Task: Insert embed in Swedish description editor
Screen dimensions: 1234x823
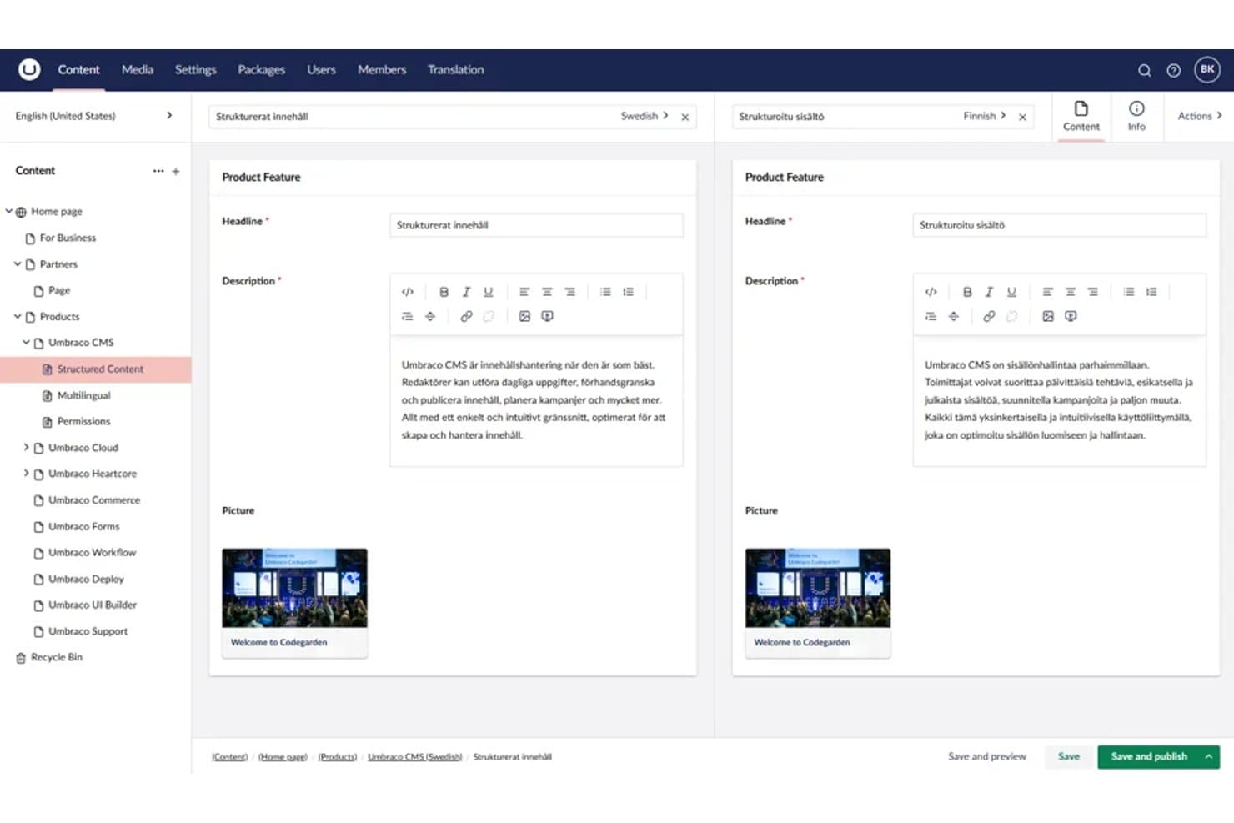Action: [547, 316]
